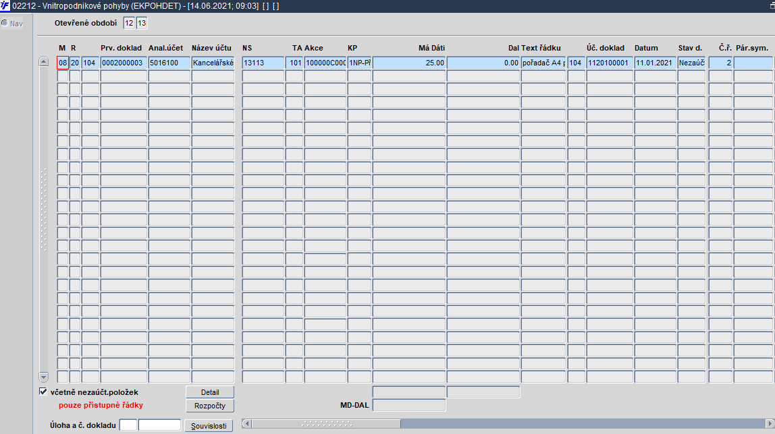Viewport: 775px width, 434px height.
Task: Click the Rozpočty button
Action: coord(210,406)
